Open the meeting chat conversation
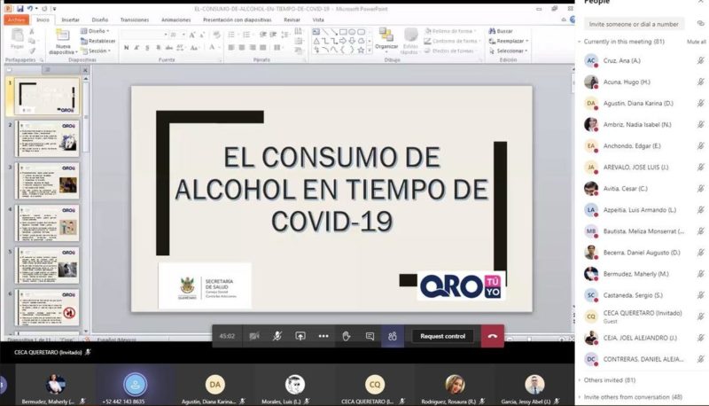Screen dimensions: 709x406 click(x=370, y=337)
